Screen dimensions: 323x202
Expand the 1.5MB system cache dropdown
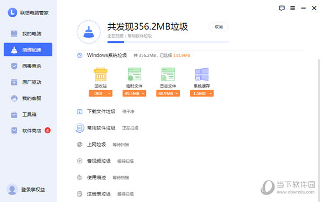[x=202, y=93]
